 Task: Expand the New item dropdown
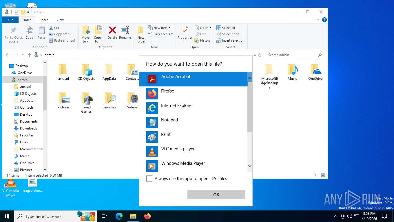coord(159,28)
